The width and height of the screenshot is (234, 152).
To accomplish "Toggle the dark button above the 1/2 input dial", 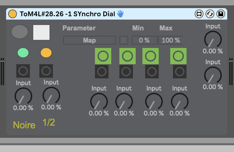I will point(46,71).
